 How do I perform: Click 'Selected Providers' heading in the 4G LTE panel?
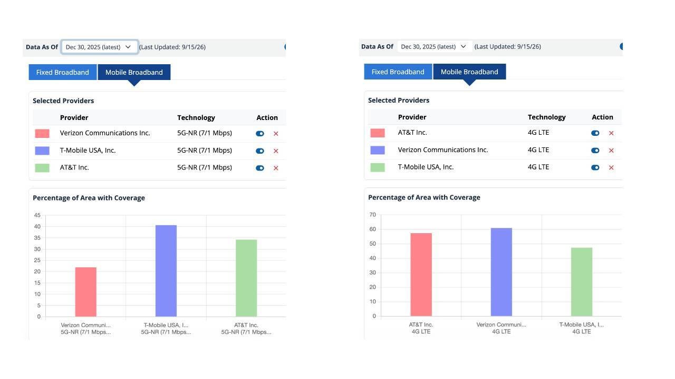[399, 101]
